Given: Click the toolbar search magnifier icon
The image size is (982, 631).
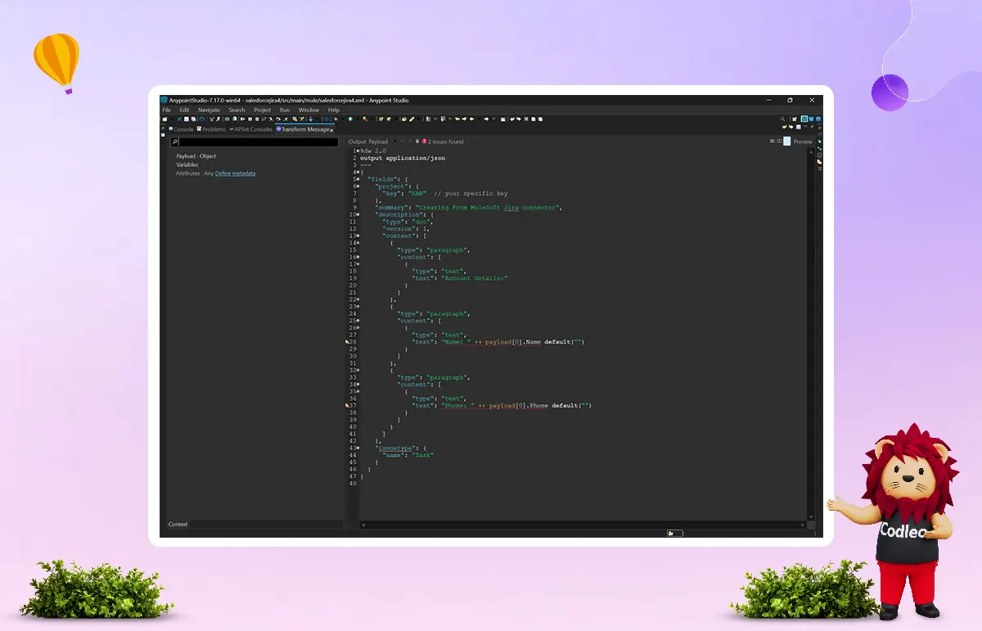Looking at the screenshot, I should point(782,119).
